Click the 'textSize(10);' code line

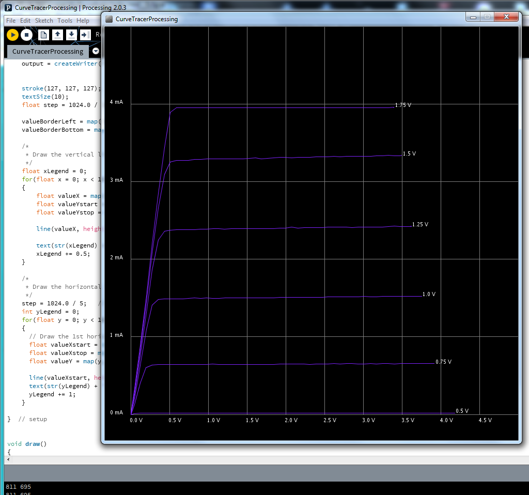click(x=45, y=97)
